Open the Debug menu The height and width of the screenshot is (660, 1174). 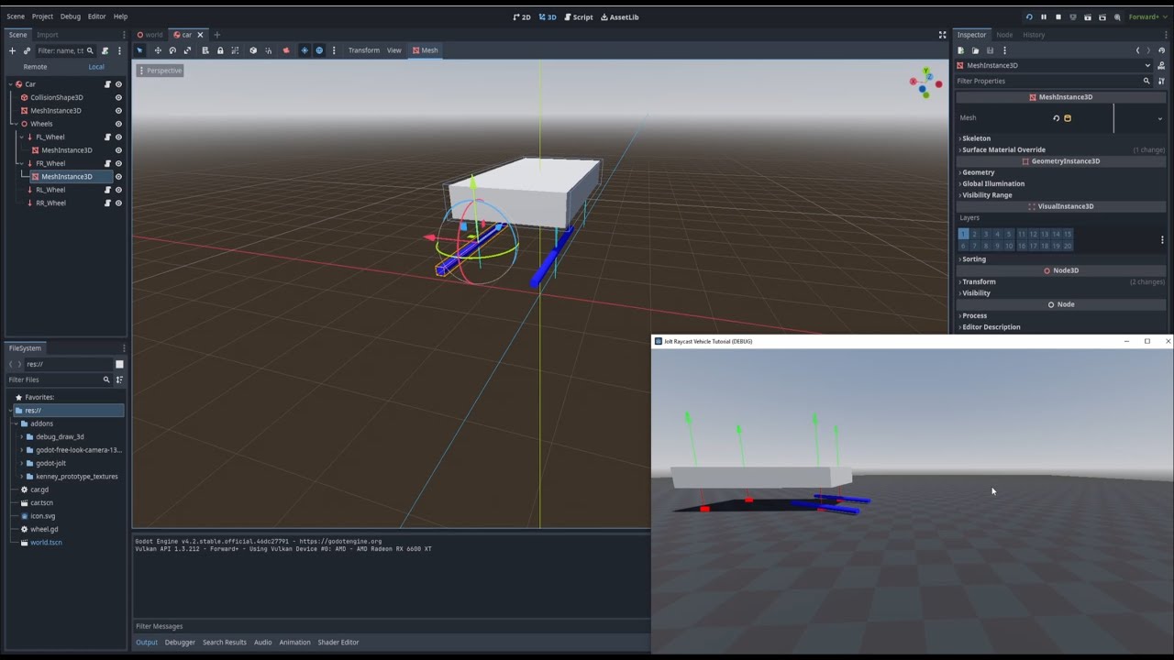[x=71, y=16]
